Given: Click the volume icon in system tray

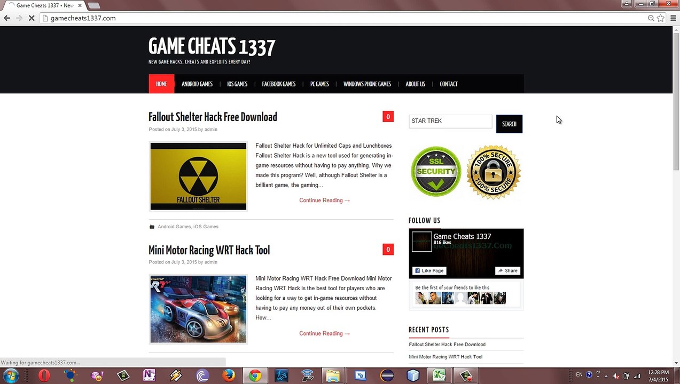Looking at the screenshot, I should 616,375.
